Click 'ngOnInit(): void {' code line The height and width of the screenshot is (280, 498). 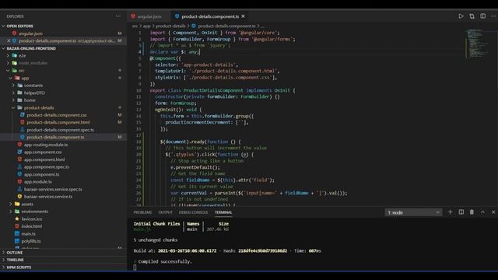tap(178, 110)
